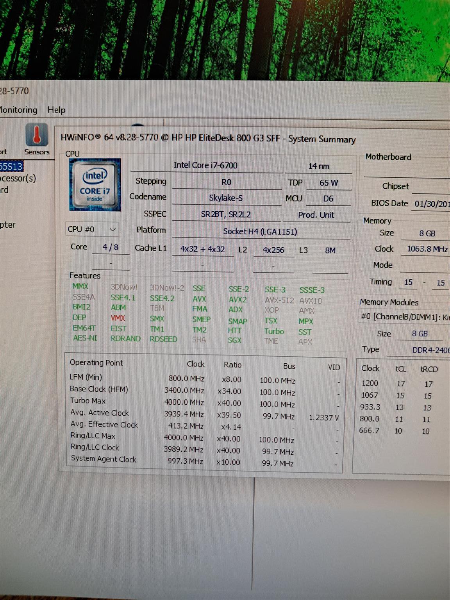The width and height of the screenshot is (450, 600).
Task: Click the HWiNFO System Summary title bar
Action: (x=208, y=138)
